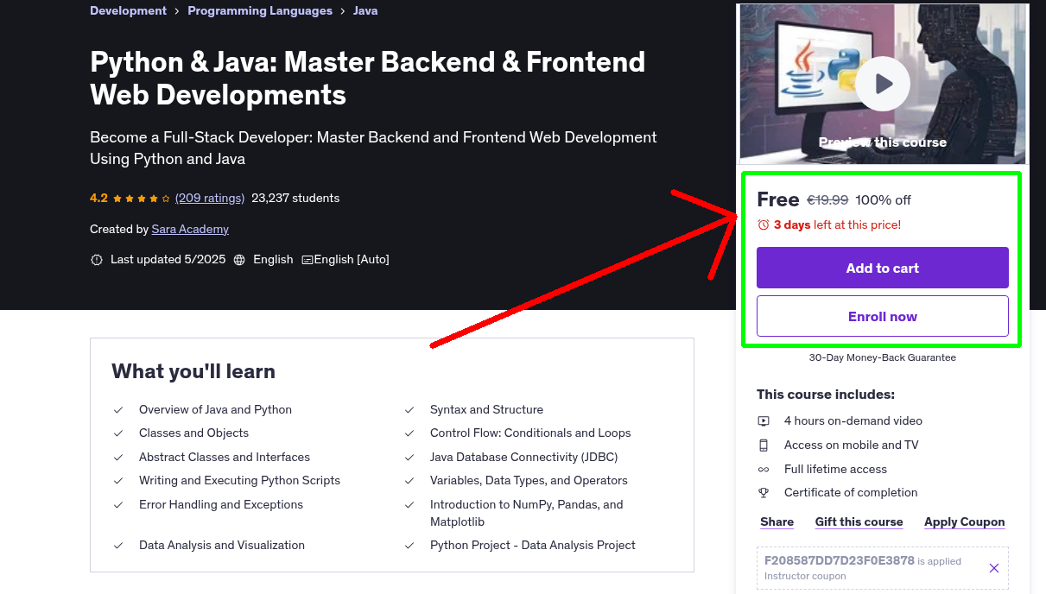Click the Free price label
The width and height of the screenshot is (1046, 594).
coord(778,200)
